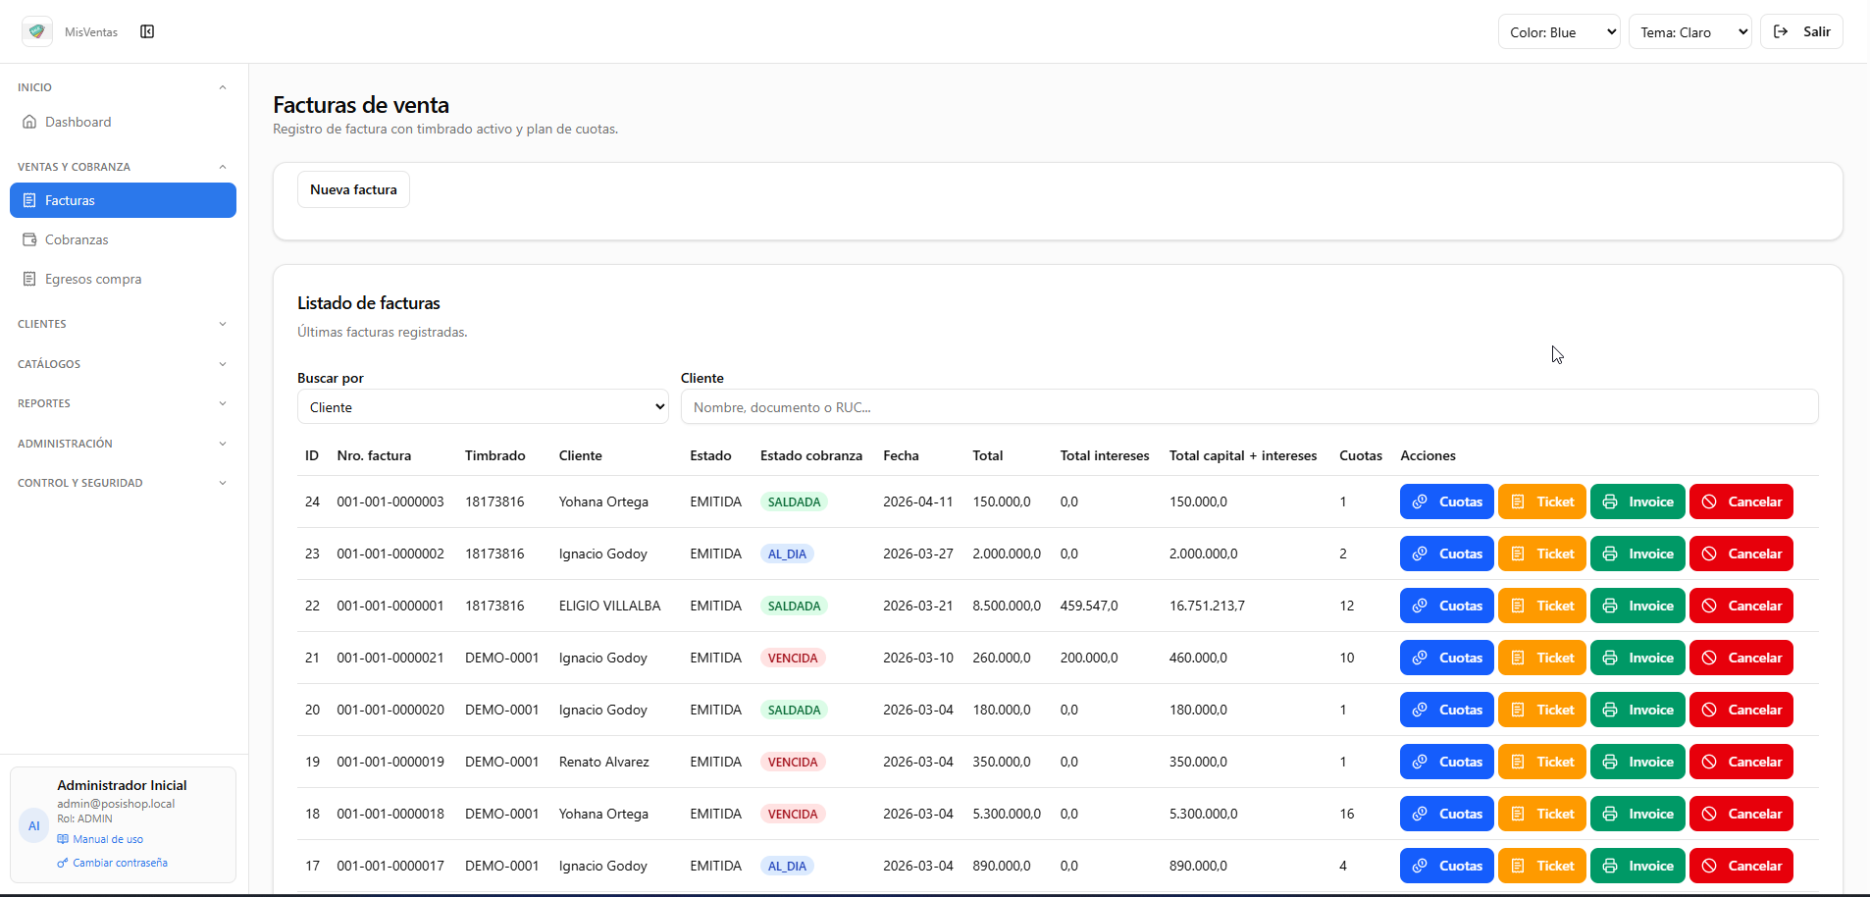Image resolution: width=1870 pixels, height=897 pixels.
Task: Click the Cambiar contraseña key icon
Action: (x=63, y=863)
